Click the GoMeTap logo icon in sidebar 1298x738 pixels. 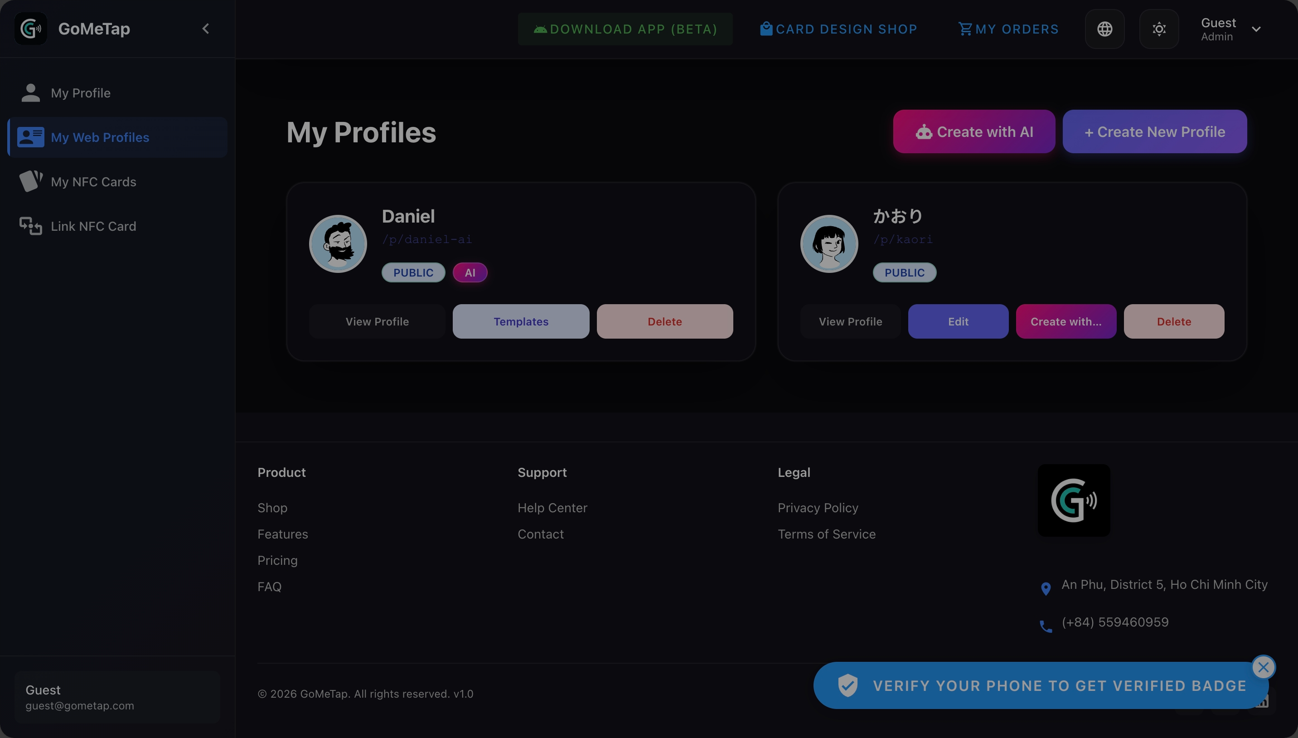point(30,29)
